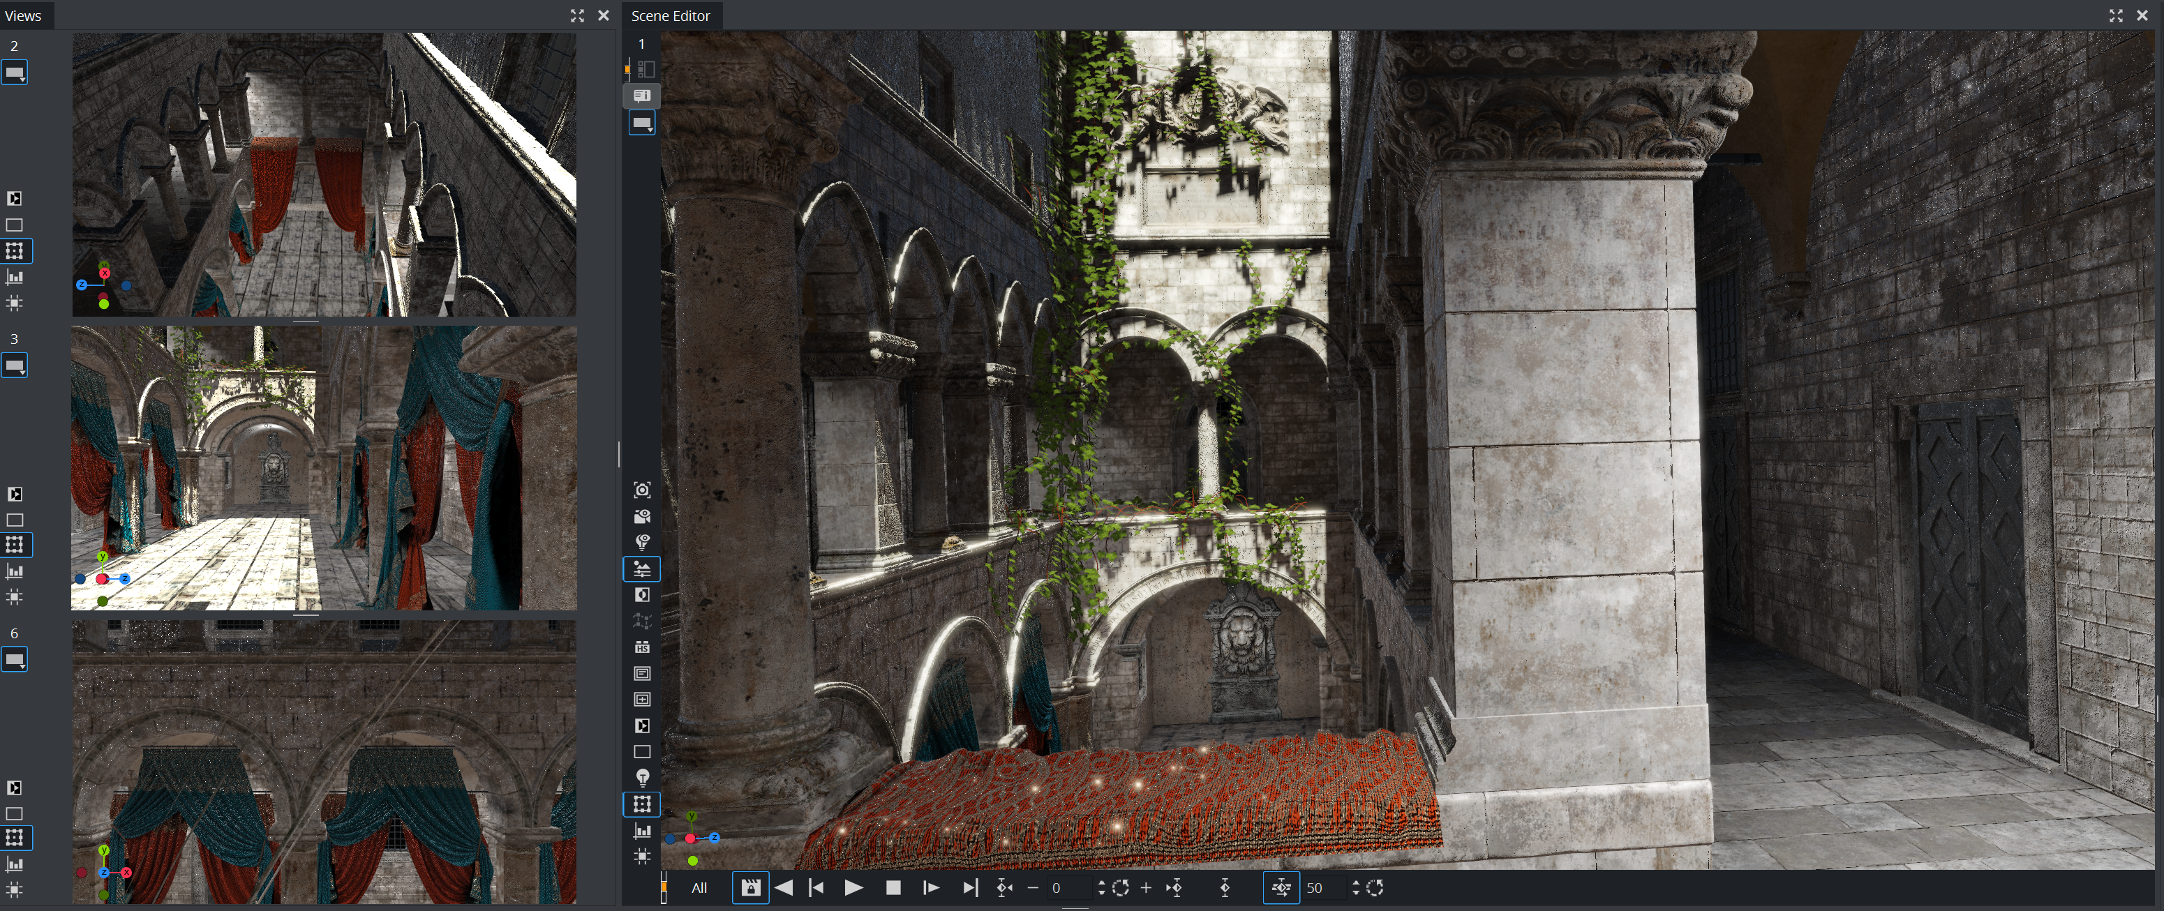
Task: Click the bar chart performance icon
Action: pos(642,830)
